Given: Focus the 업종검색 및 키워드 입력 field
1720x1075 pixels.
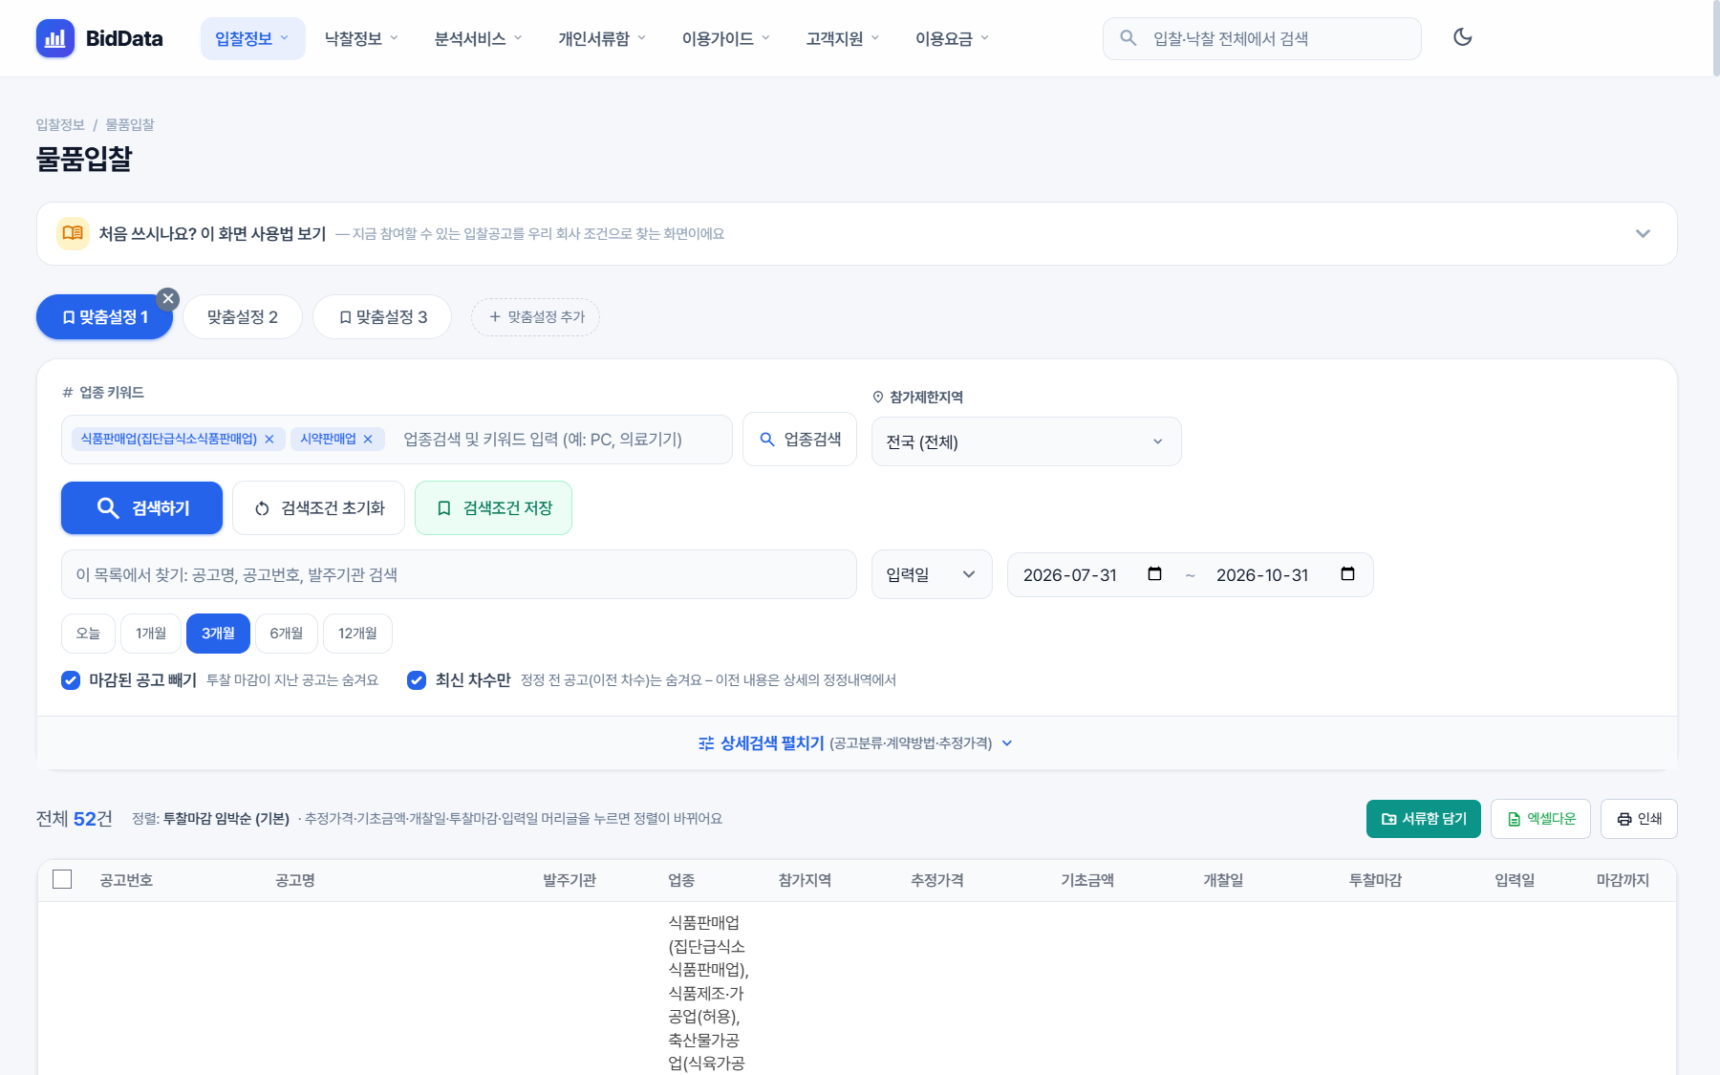Looking at the screenshot, I should pyautogui.click(x=559, y=440).
